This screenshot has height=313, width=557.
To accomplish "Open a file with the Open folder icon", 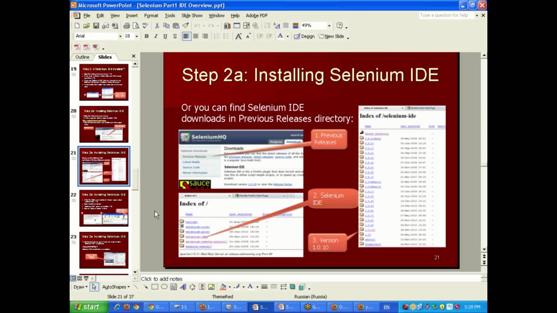I will pyautogui.click(x=87, y=26).
